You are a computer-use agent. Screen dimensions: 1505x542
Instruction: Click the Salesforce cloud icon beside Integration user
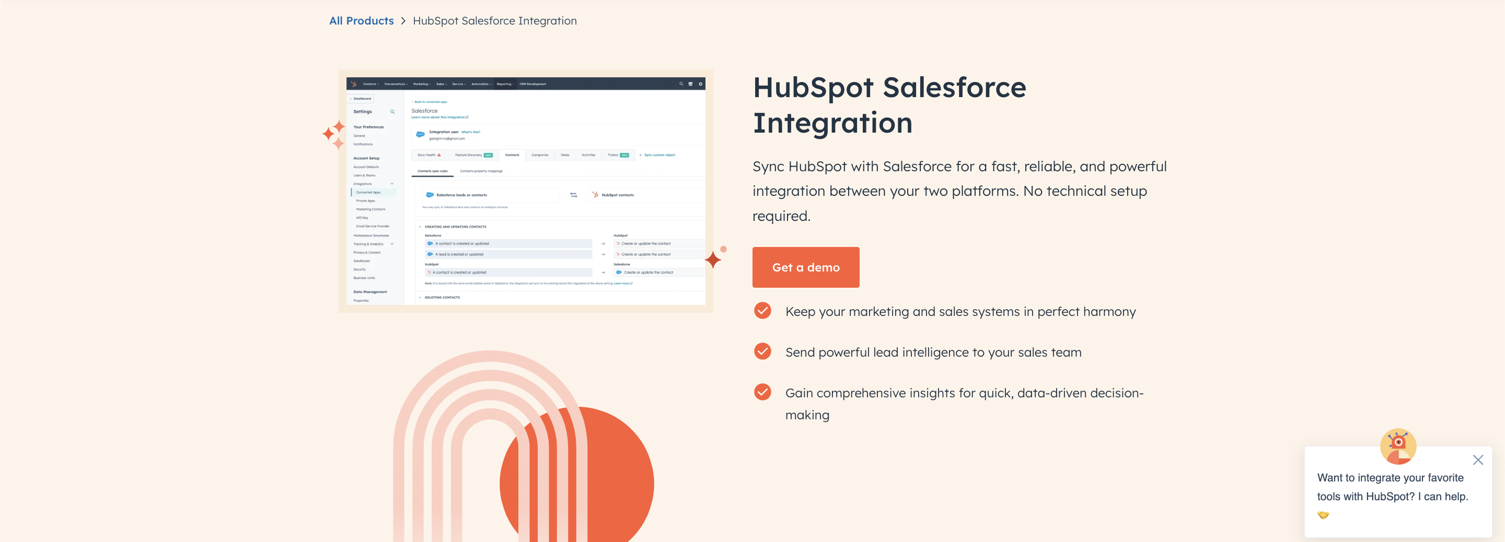click(420, 134)
